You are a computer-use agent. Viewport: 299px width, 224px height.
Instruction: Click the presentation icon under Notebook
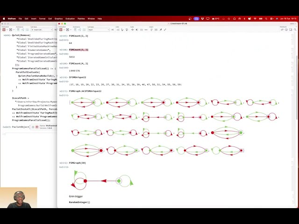pos(291,30)
